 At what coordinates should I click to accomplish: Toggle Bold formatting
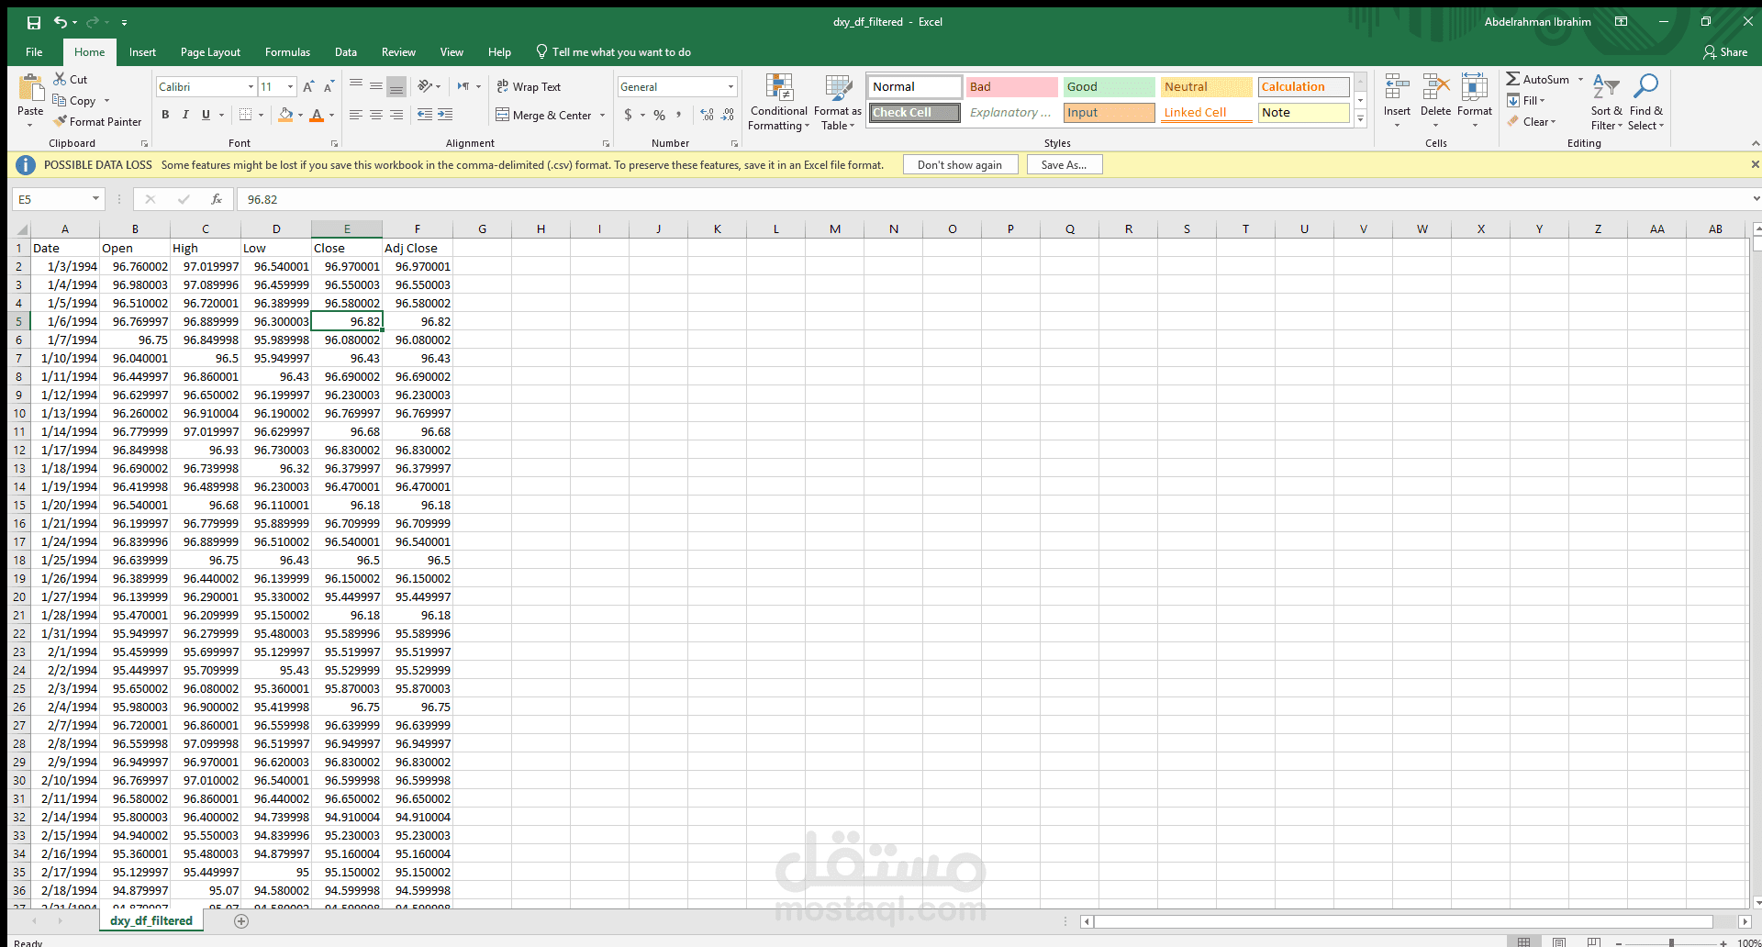point(165,115)
